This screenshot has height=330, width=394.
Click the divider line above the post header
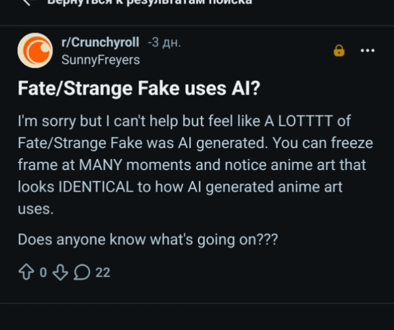pyautogui.click(x=197, y=25)
